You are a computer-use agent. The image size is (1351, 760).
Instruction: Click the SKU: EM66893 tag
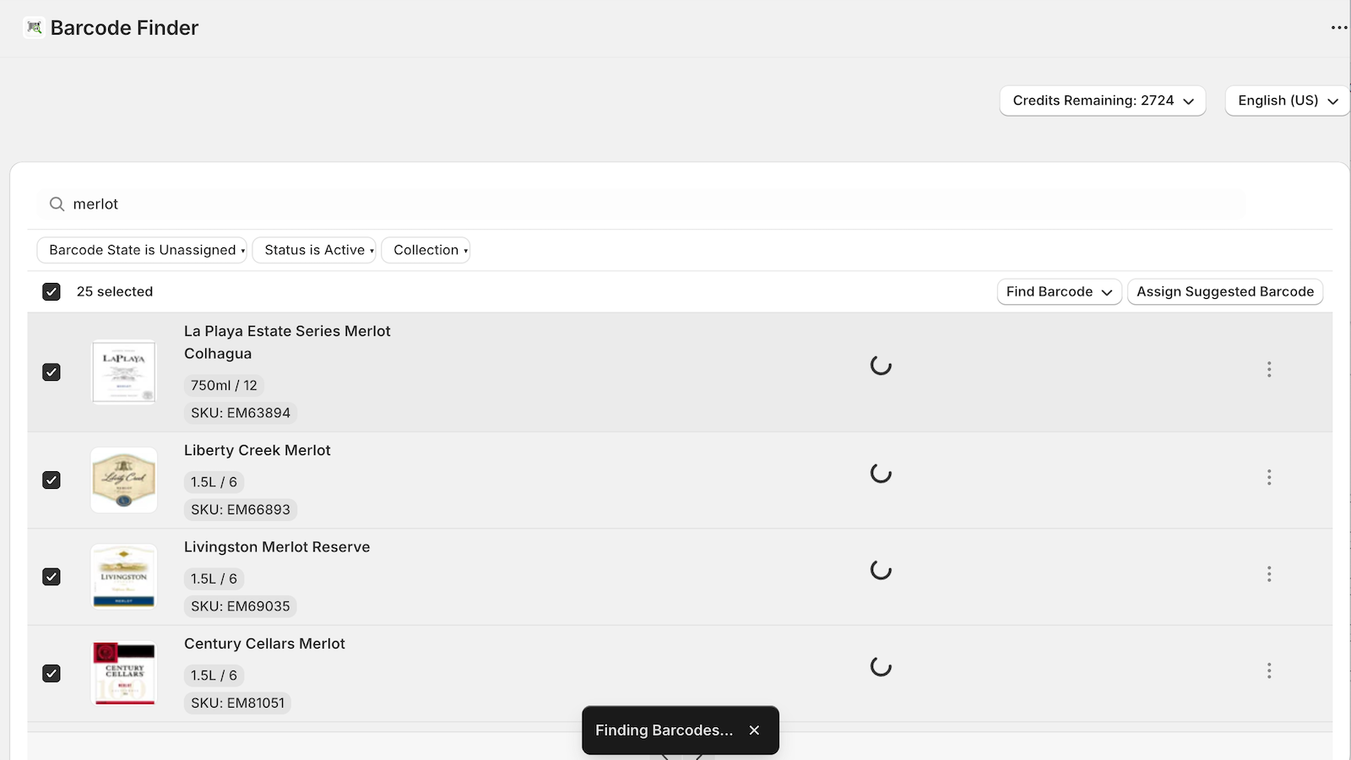click(241, 510)
